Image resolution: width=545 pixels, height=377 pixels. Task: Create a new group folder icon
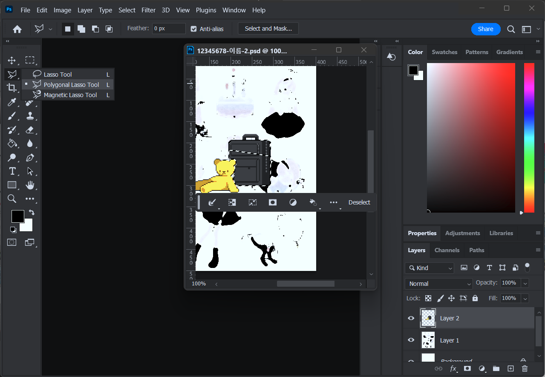tap(496, 368)
